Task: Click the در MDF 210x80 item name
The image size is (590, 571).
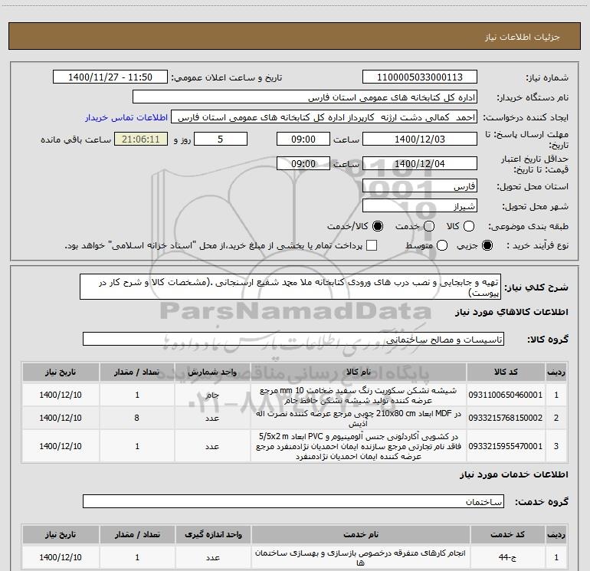Action: point(359,418)
